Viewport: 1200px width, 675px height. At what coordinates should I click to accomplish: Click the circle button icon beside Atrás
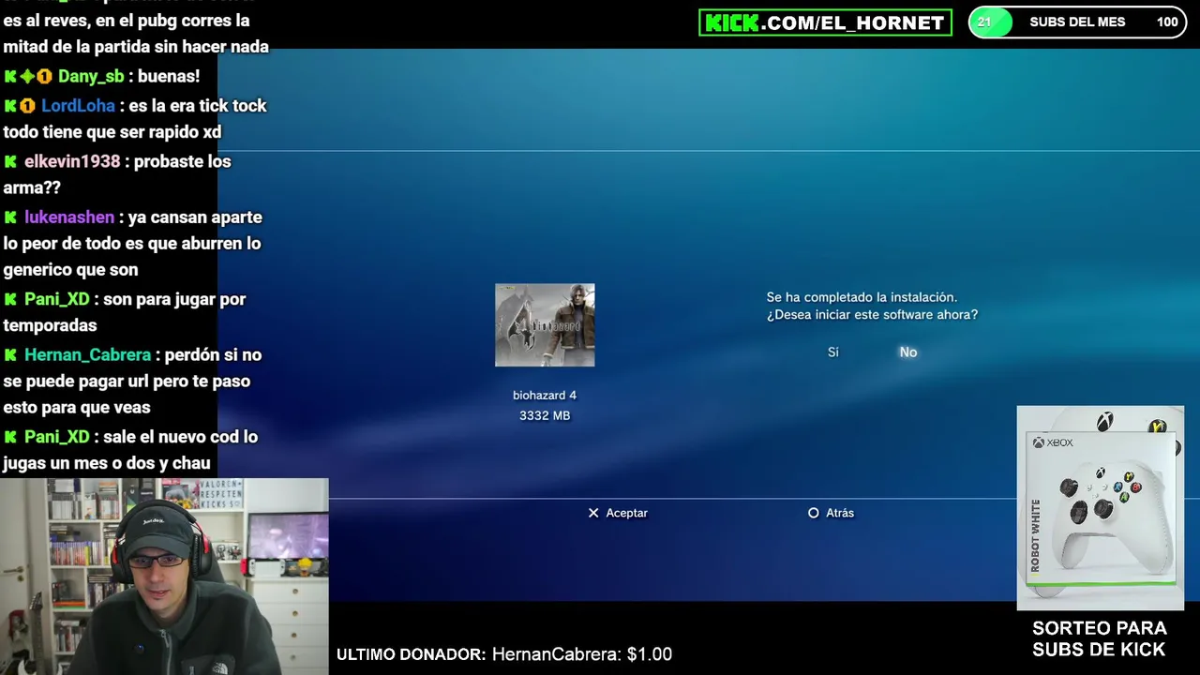click(814, 513)
